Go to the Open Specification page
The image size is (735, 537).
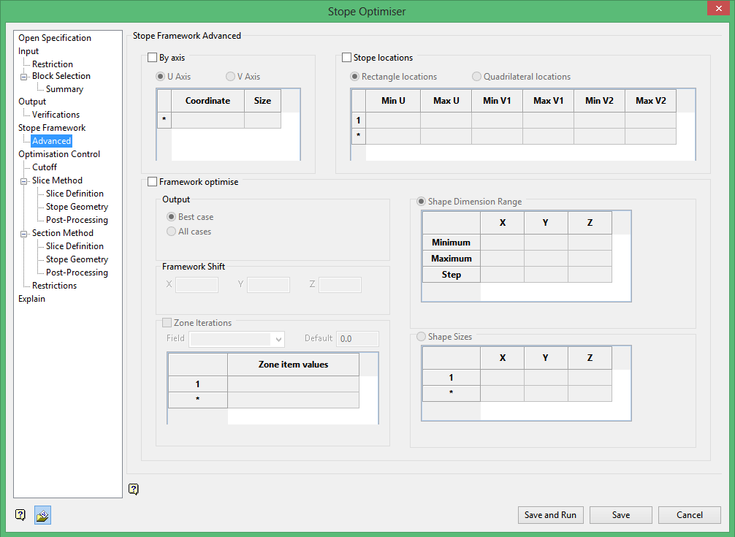[x=55, y=38]
